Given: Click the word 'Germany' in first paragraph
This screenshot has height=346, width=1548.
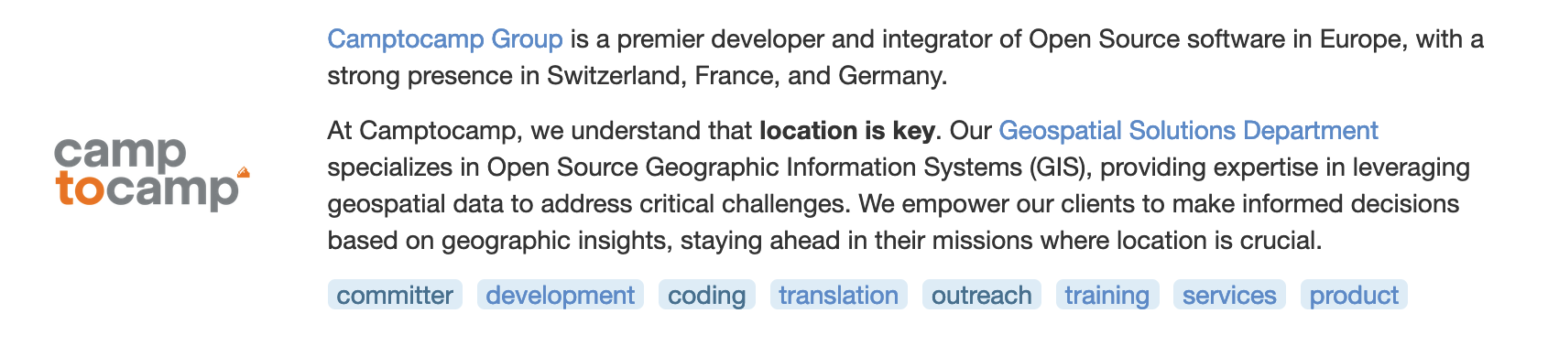Looking at the screenshot, I should point(890,76).
